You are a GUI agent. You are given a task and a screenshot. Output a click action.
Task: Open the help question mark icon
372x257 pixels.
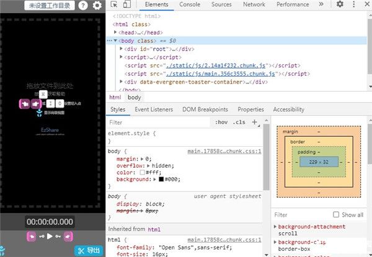tap(83, 5)
